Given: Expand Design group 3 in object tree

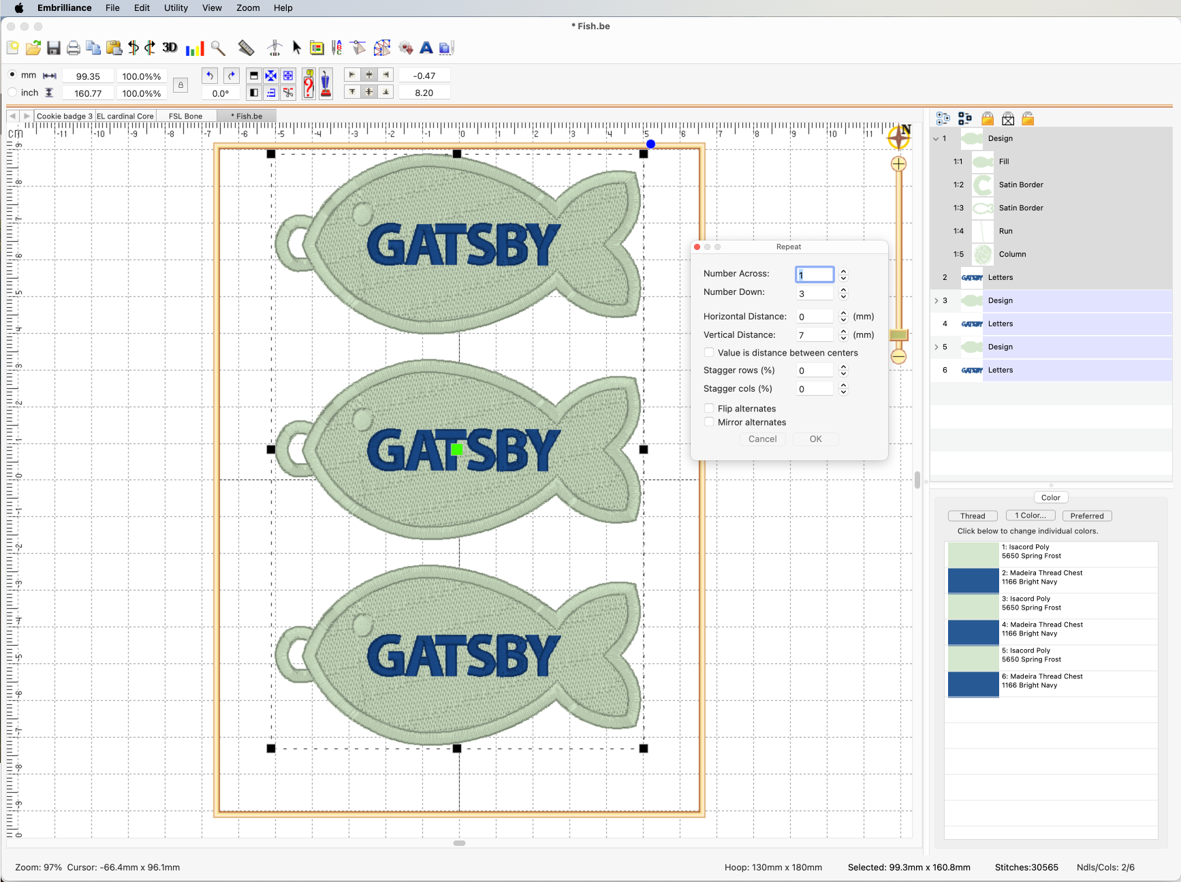Looking at the screenshot, I should [x=936, y=300].
